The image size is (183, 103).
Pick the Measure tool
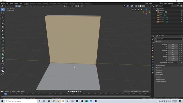point(3,34)
